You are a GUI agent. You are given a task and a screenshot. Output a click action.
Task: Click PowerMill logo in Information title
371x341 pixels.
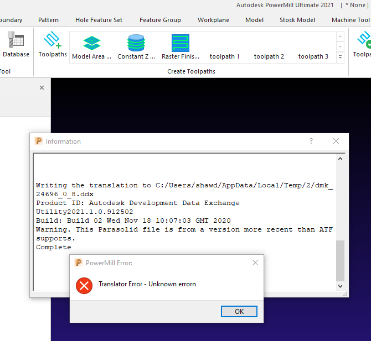(x=39, y=141)
